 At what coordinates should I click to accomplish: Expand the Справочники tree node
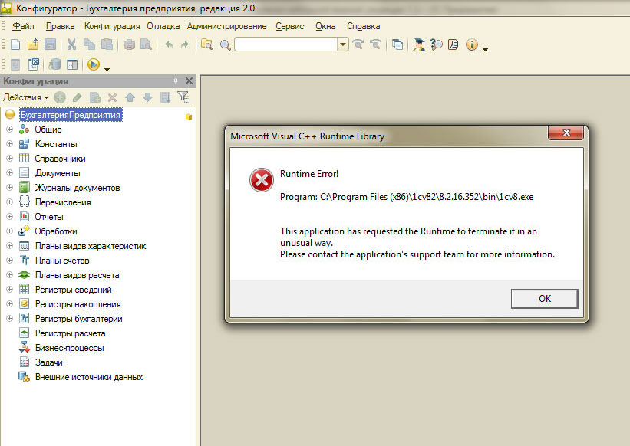tap(10, 159)
